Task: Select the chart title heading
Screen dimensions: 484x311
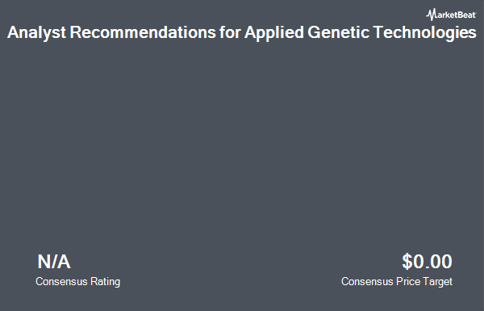Action: pos(242,33)
